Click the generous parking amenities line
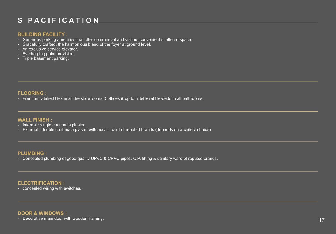This screenshot has height=234, width=336. coord(107,40)
